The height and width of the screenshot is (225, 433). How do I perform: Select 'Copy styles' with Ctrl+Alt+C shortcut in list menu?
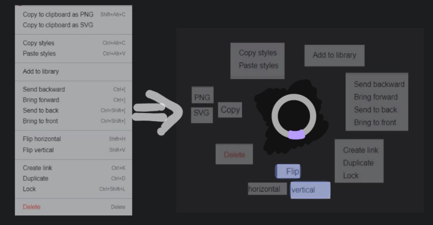point(74,43)
